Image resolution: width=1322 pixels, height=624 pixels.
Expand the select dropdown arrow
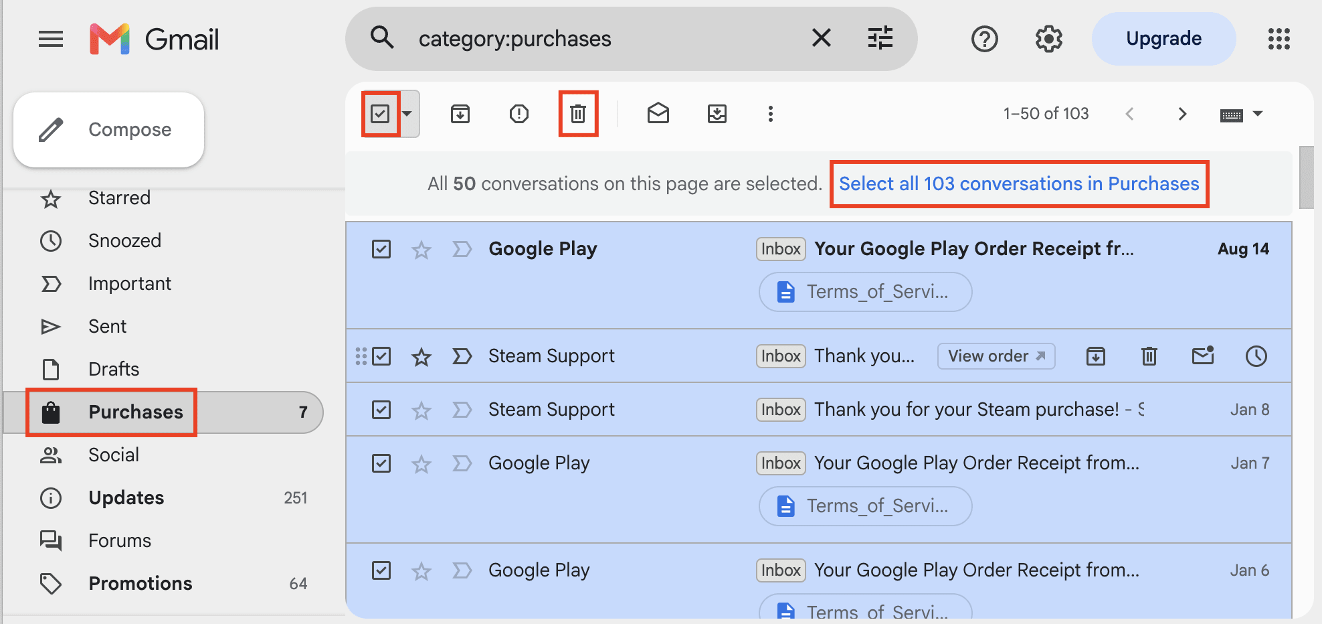(407, 114)
